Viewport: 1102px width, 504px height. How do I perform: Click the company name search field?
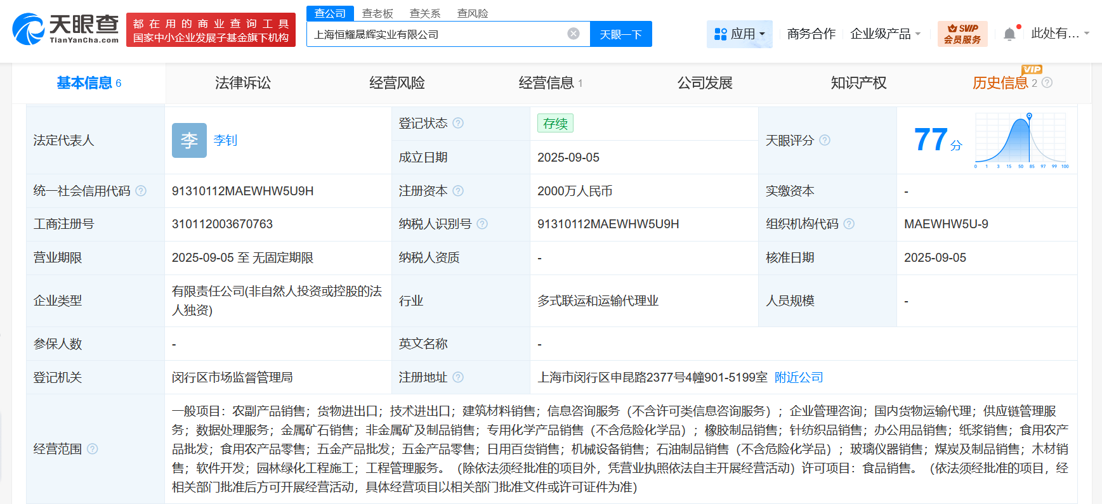438,34
